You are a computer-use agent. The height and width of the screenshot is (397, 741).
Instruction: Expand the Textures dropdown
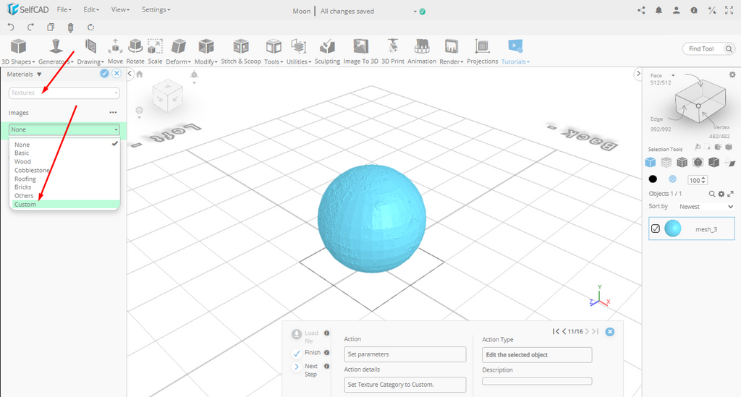(64, 93)
